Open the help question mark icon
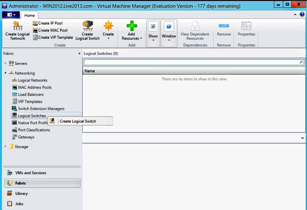 pos(302,14)
